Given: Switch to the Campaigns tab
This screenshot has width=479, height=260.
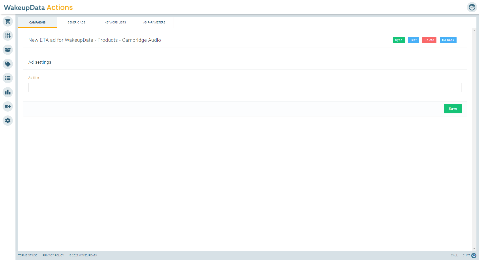Looking at the screenshot, I should (x=37, y=22).
